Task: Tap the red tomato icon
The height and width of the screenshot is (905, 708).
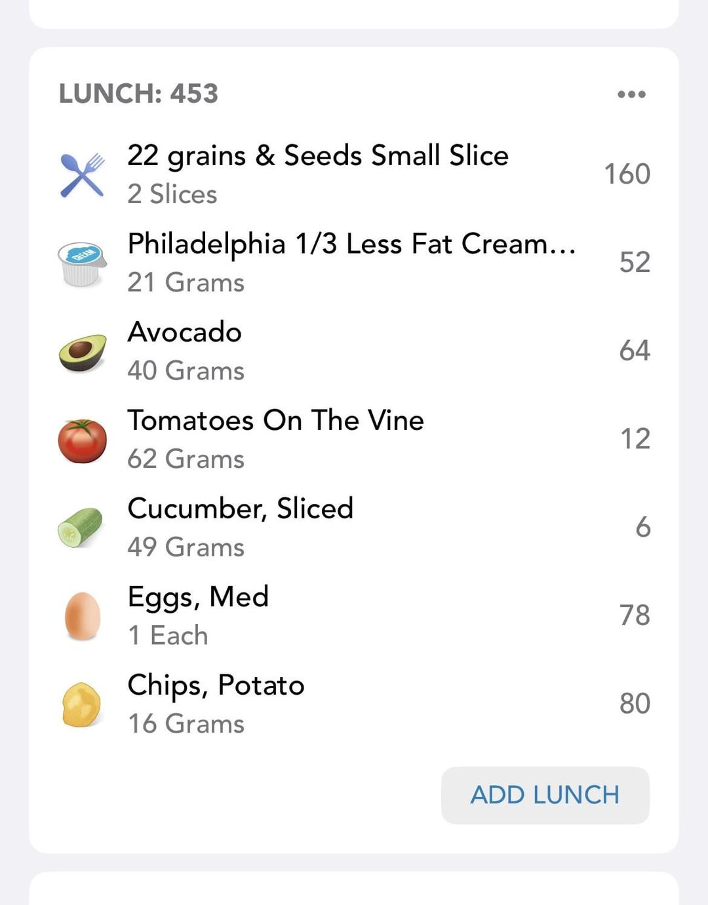Action: [x=83, y=440]
